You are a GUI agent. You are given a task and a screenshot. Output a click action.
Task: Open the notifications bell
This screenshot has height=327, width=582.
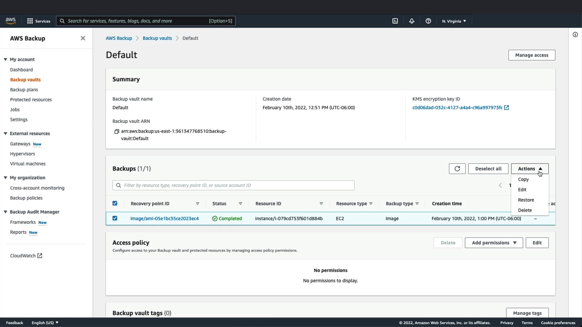(x=412, y=21)
